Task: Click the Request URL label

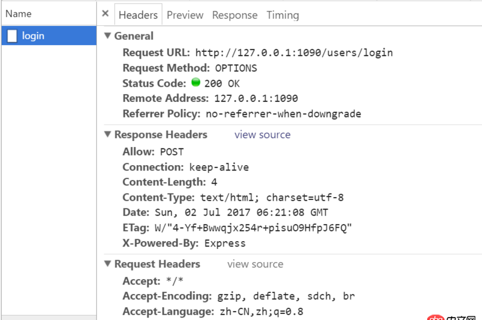Action: coord(157,52)
